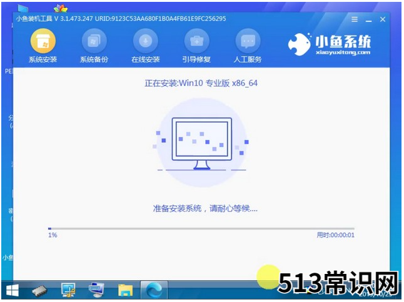404x302 pixels.
Task: Select the 引导修复 toolbox icon
Action: pos(196,41)
